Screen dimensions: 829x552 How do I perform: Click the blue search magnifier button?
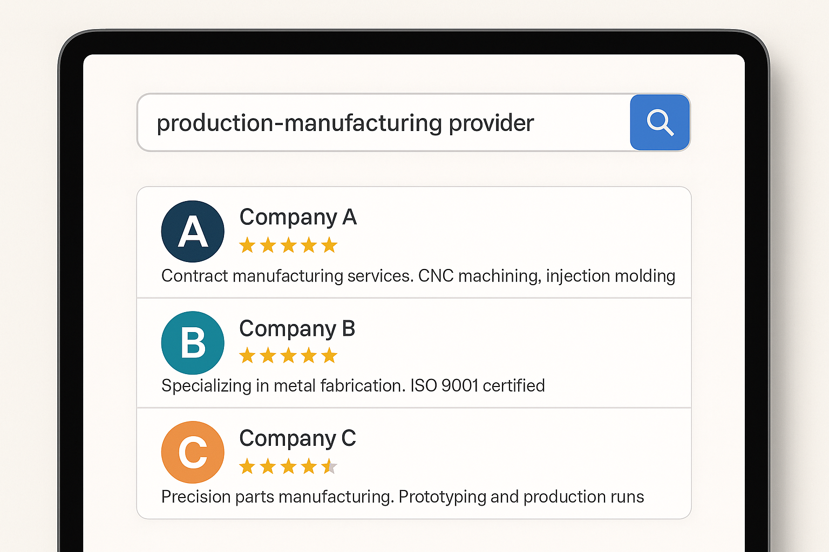[x=660, y=122]
